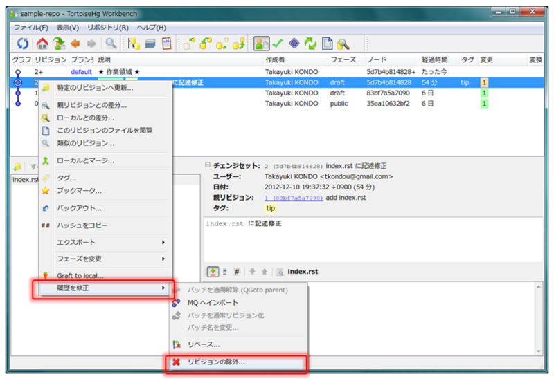Open parent revision link 1 (83bf7a5a7090)

tap(294, 198)
